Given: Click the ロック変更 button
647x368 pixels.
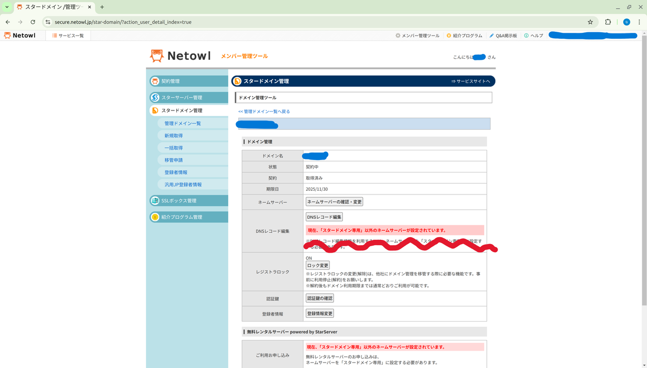Looking at the screenshot, I should (318, 266).
